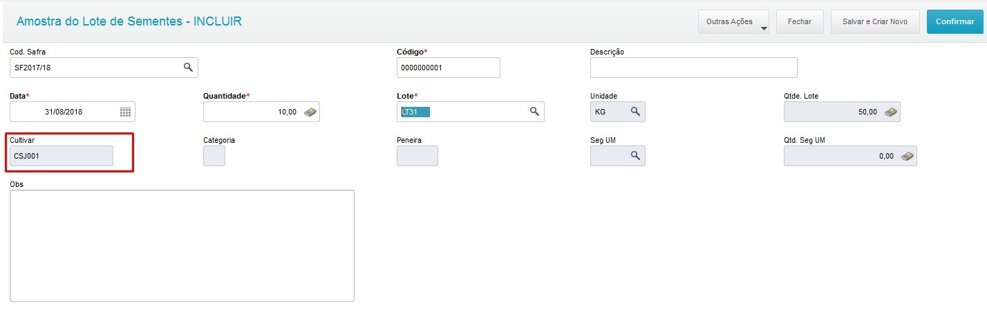Open the Lote lookup magnifier icon
The width and height of the screenshot is (987, 320).
tap(534, 112)
